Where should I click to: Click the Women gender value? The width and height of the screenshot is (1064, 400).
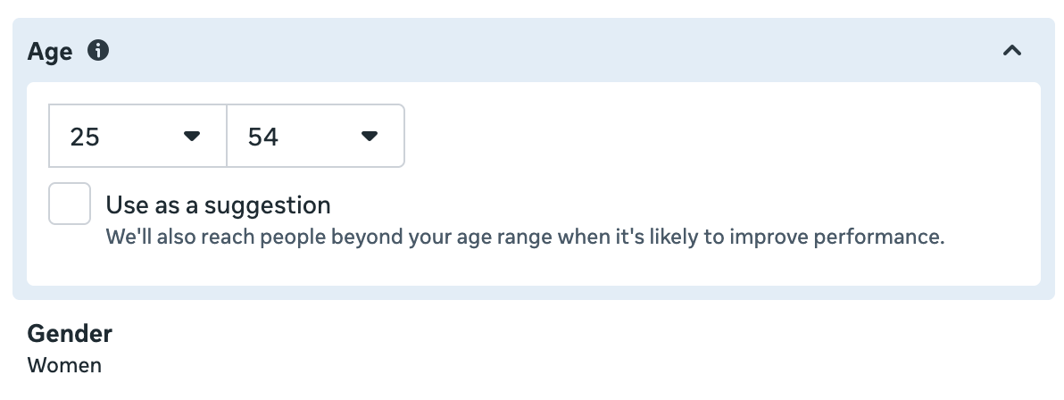64,365
